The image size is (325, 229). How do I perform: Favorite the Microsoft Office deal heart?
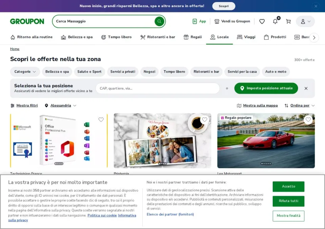101,119
